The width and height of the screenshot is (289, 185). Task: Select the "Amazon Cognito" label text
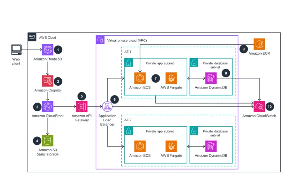pyautogui.click(x=48, y=90)
